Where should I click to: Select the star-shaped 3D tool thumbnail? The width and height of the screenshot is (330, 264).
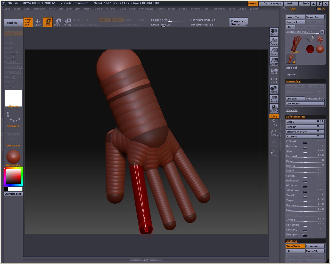(x=320, y=39)
